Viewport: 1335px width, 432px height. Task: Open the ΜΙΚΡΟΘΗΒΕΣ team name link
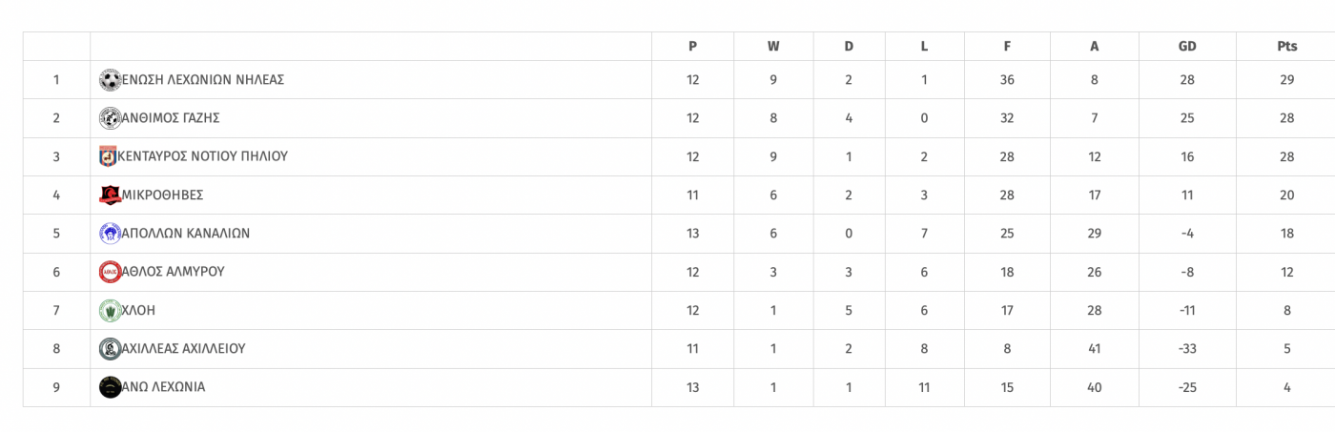[162, 195]
